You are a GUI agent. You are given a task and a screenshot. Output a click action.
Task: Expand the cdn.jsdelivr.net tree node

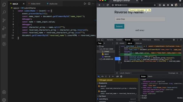(x=99, y=59)
